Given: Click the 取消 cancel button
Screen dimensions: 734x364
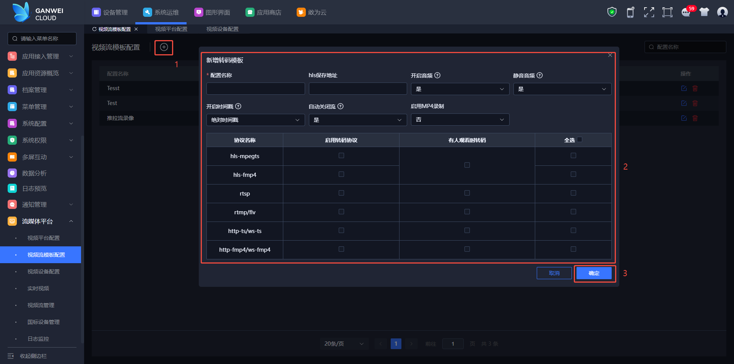Looking at the screenshot, I should (x=554, y=273).
